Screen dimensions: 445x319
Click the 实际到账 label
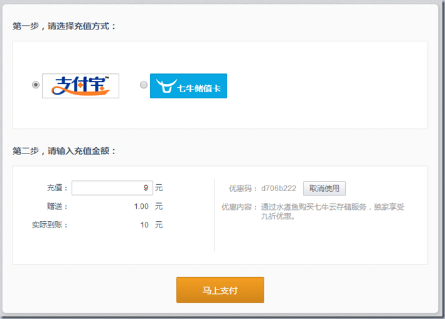point(50,225)
